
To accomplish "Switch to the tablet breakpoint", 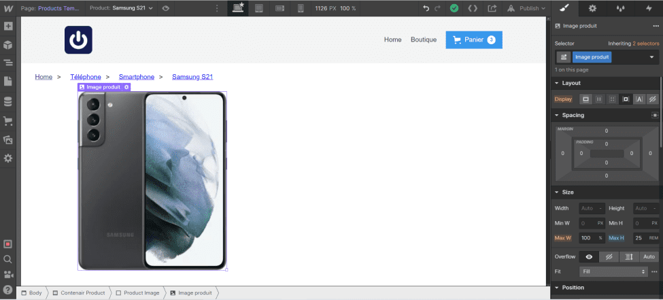I will coord(259,8).
